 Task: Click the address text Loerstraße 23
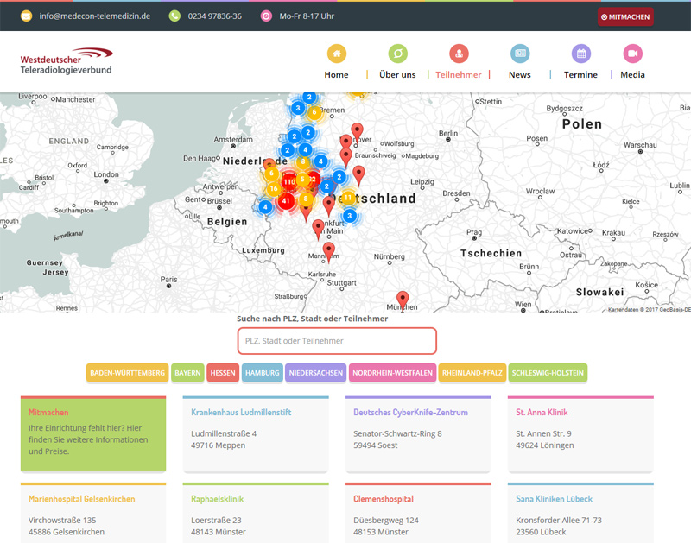[216, 520]
